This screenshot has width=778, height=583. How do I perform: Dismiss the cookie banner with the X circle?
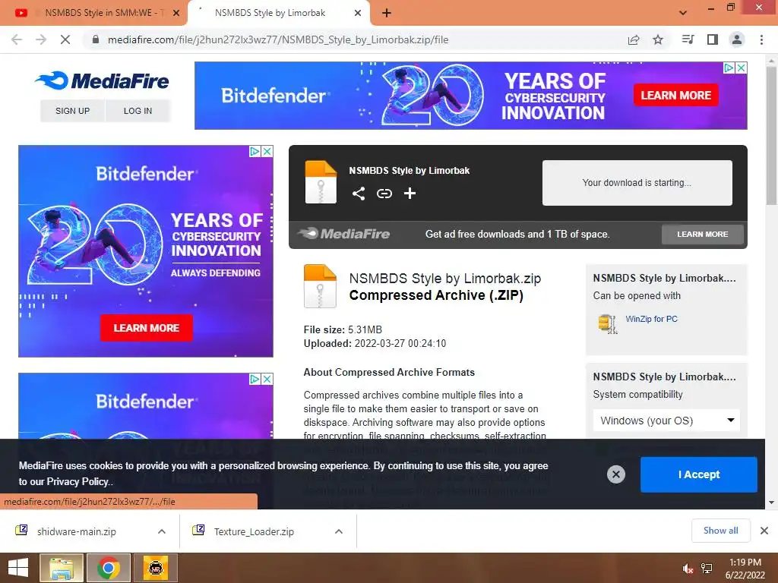[x=615, y=474]
